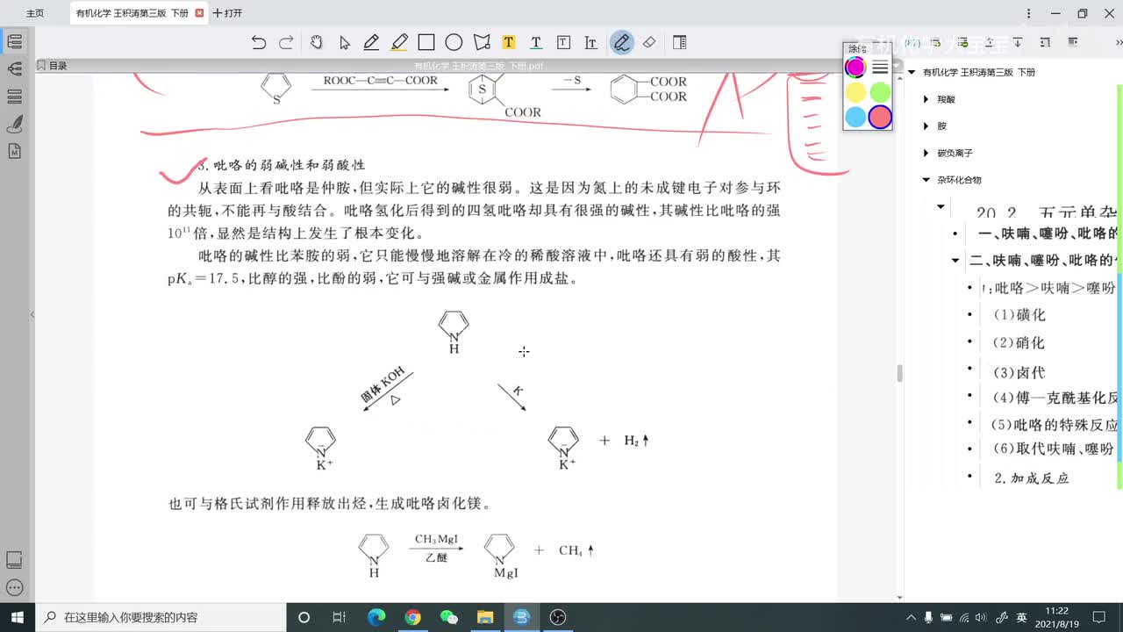The image size is (1123, 632).
Task: Select the yellow text highlight T tool
Action: 508,42
